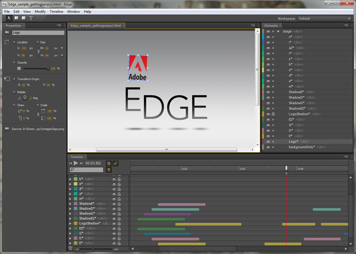356x254 pixels.
Task: Click the timeline search field
Action: pos(86,170)
